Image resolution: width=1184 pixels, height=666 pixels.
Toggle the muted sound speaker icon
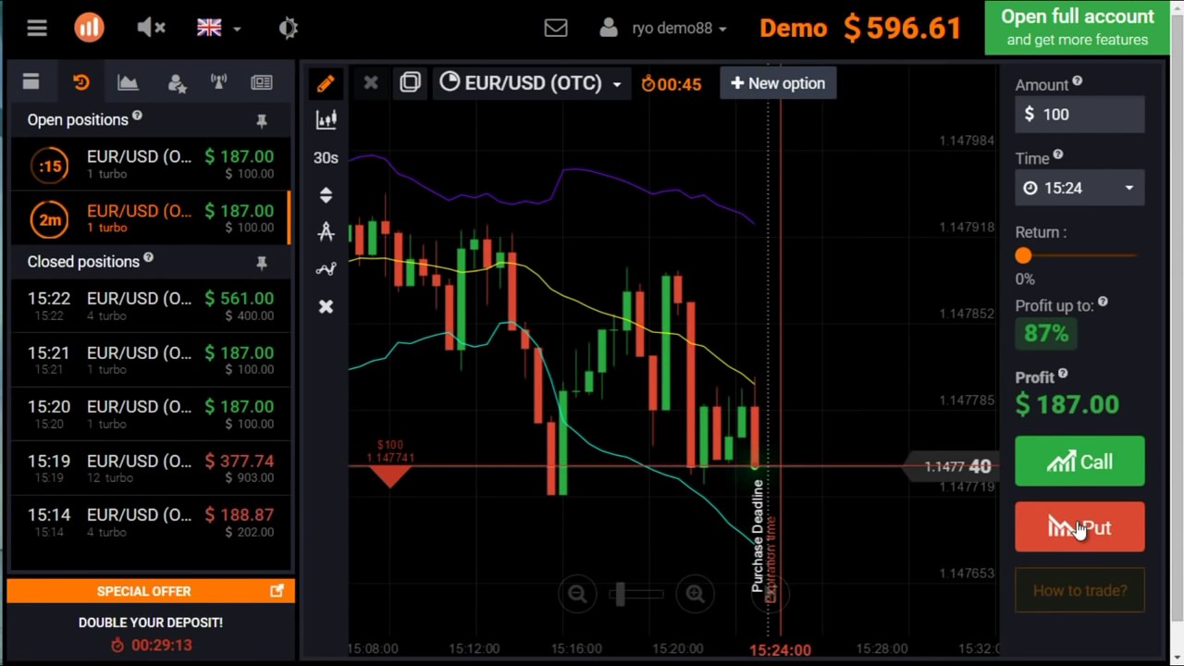coord(151,28)
